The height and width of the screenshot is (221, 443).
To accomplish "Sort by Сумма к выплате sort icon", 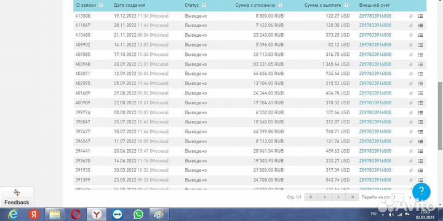I will [346, 5].
